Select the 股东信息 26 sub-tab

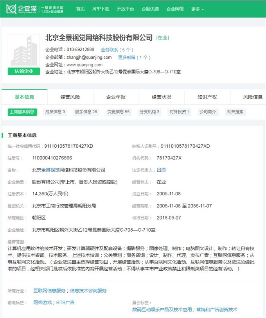click(86, 112)
